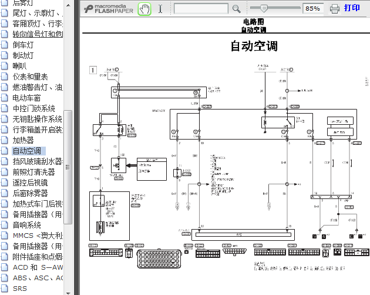The image size is (370, 295).
Task: Click the 打印 print link
Action: (x=352, y=8)
